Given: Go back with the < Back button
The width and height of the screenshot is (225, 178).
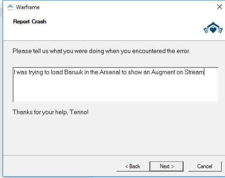Looking at the screenshot, I should [x=133, y=166].
